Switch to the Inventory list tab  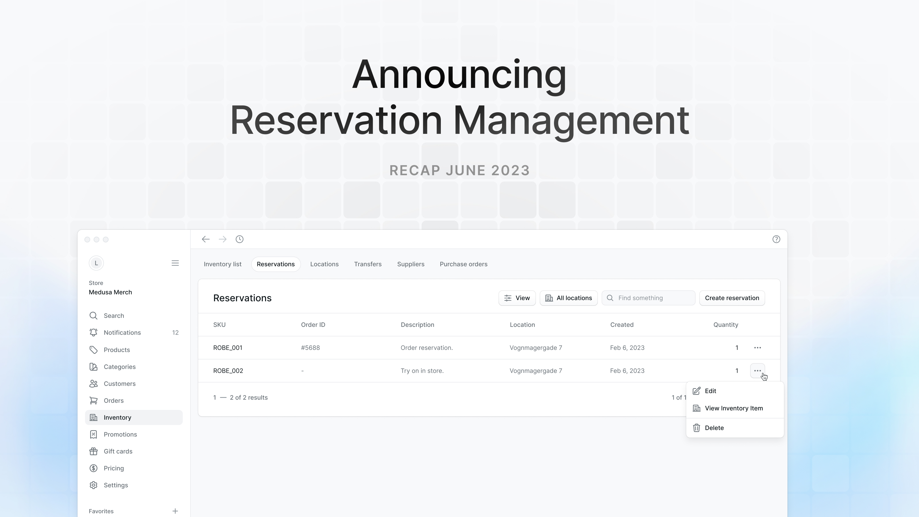(x=223, y=264)
